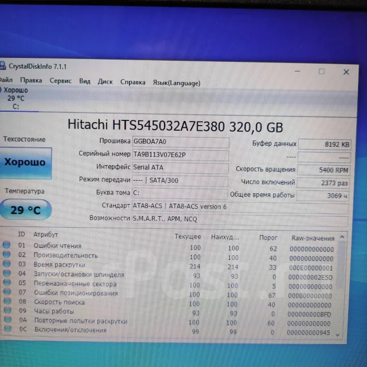Viewport: 367px width, 367px height.
Task: Select the Время раскрутки attribute name
Action: (60, 265)
